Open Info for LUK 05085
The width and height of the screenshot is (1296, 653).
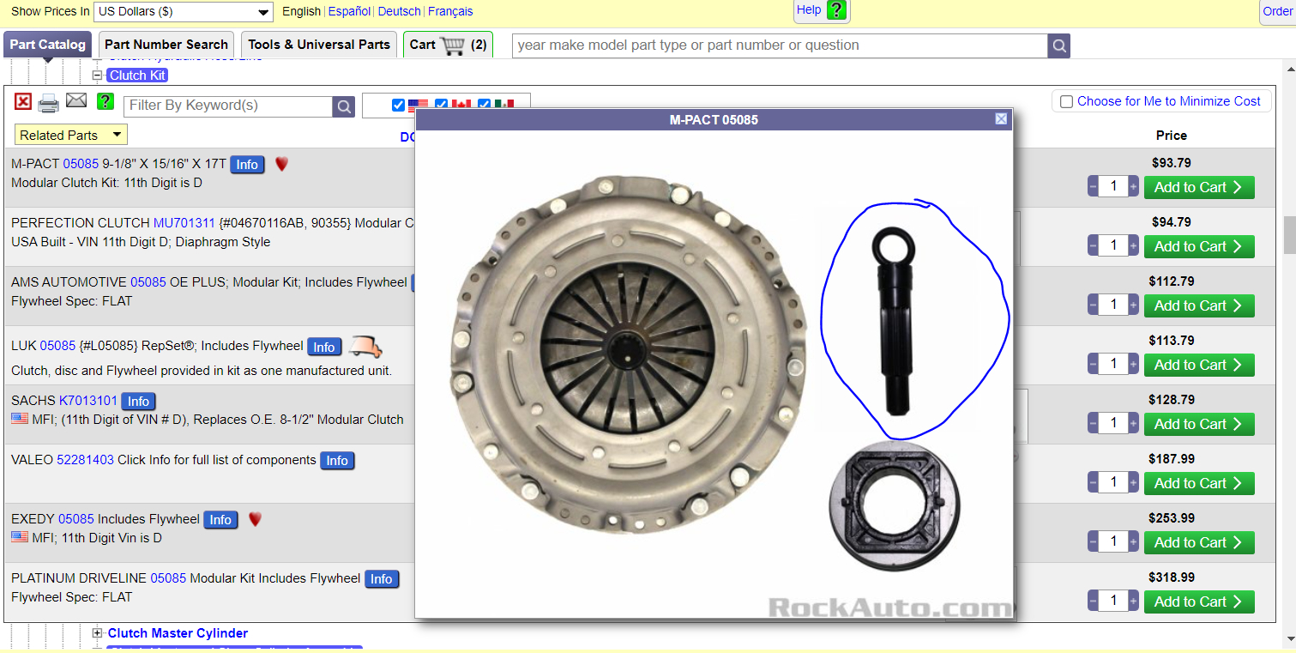[x=324, y=347]
